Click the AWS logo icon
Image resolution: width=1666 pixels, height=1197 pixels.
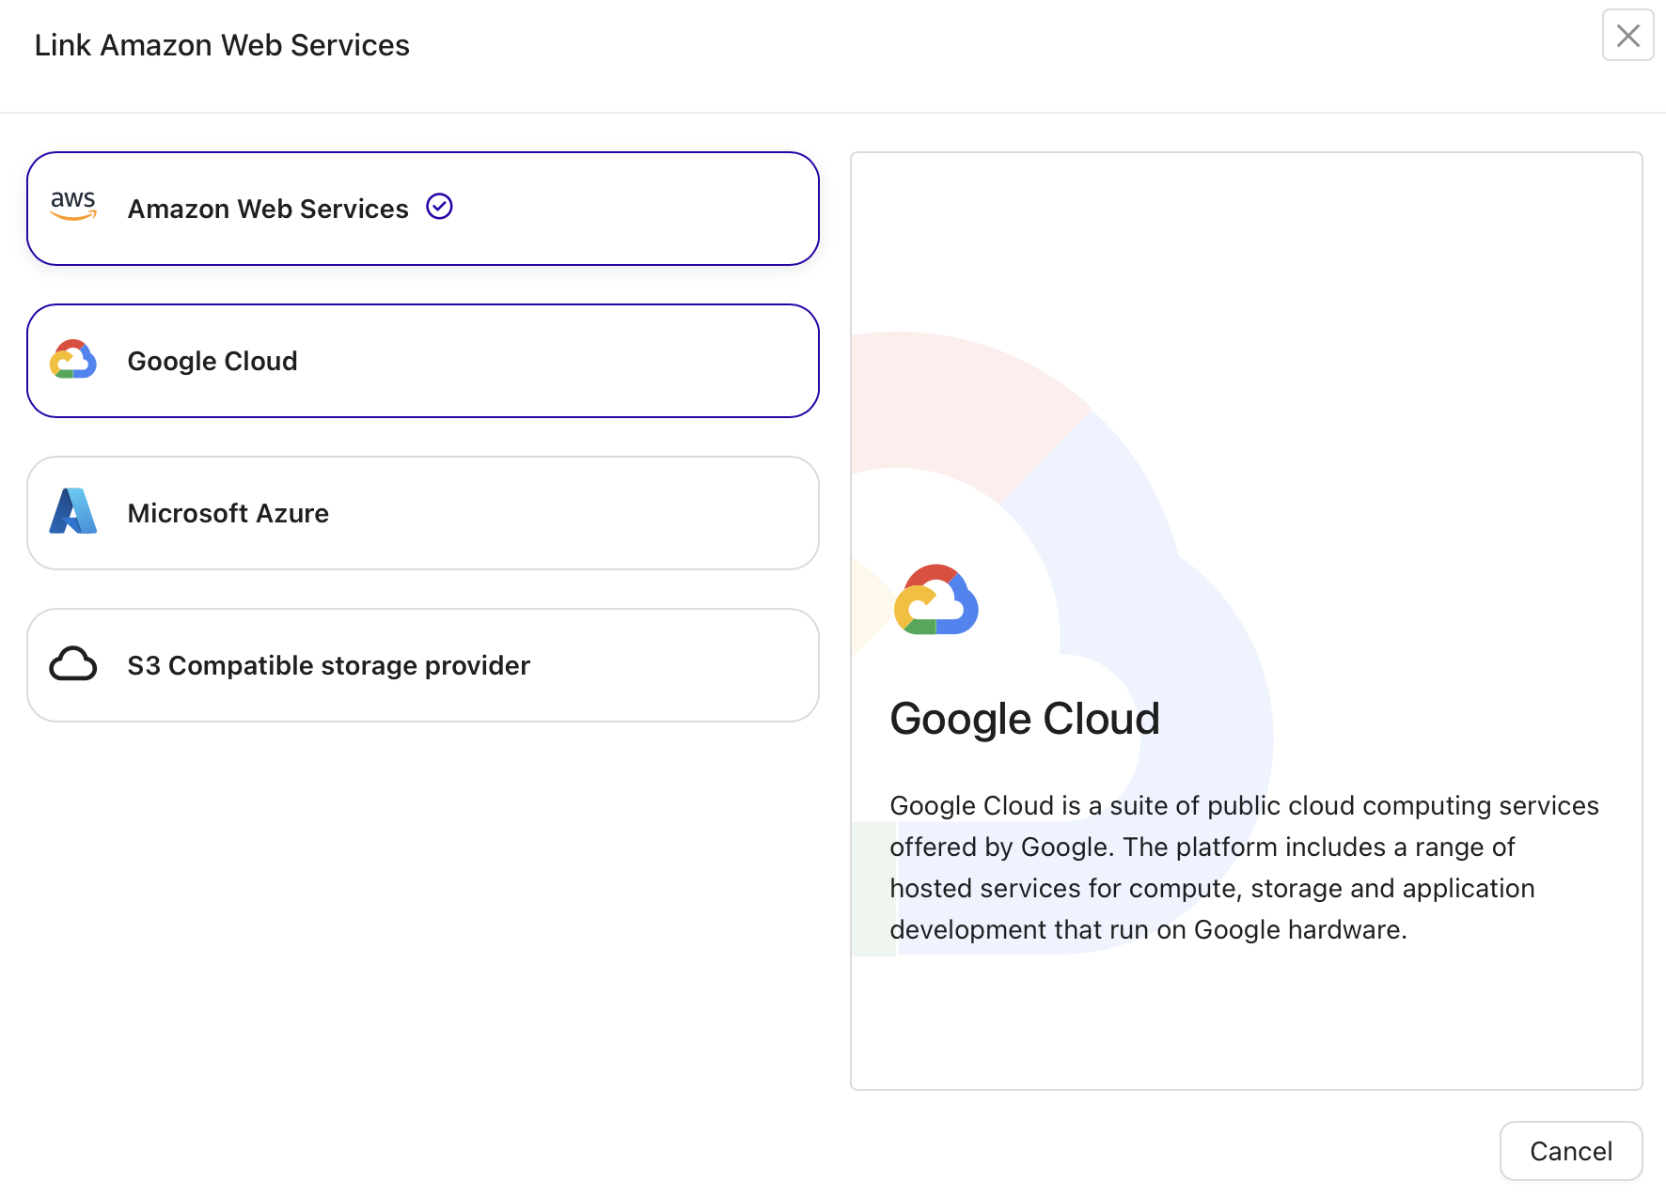(x=72, y=207)
